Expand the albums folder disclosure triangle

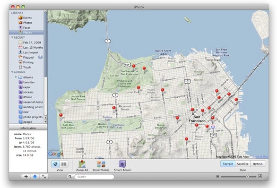pyautogui.click(x=16, y=77)
